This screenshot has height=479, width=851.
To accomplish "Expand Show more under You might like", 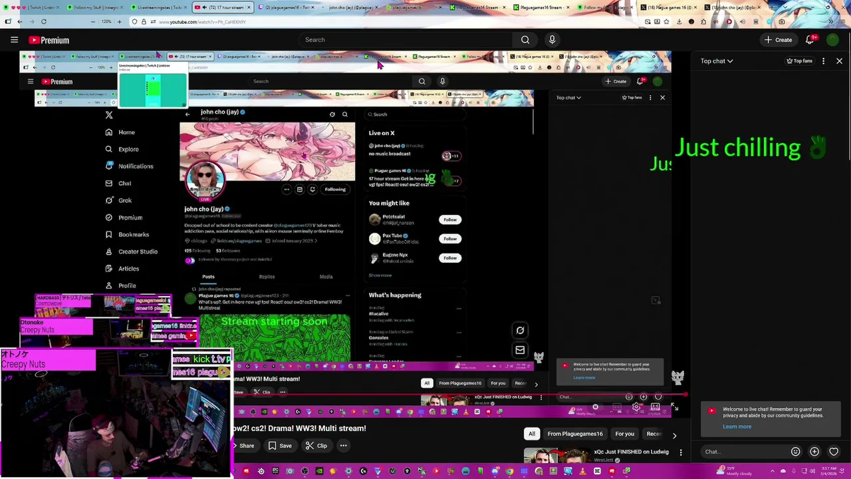I will click(x=380, y=275).
